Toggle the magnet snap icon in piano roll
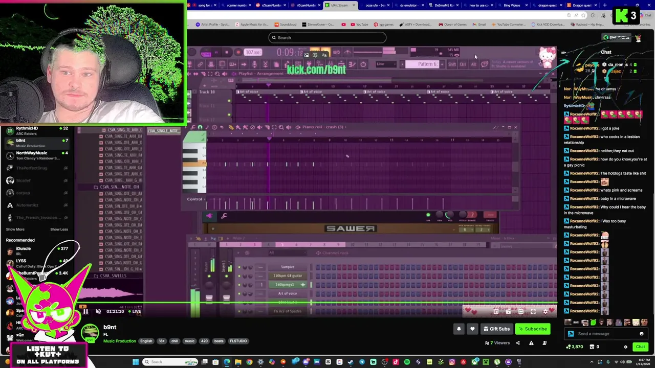 [200, 127]
